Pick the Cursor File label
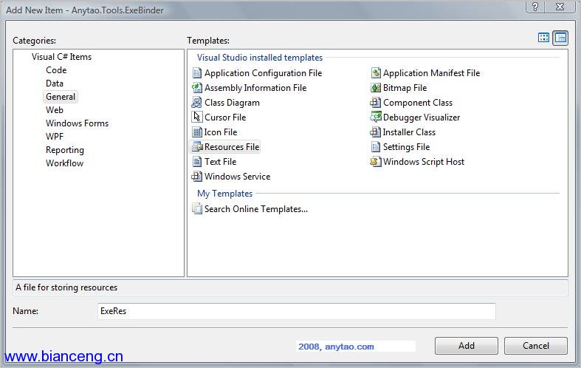This screenshot has width=581, height=368. click(x=225, y=117)
